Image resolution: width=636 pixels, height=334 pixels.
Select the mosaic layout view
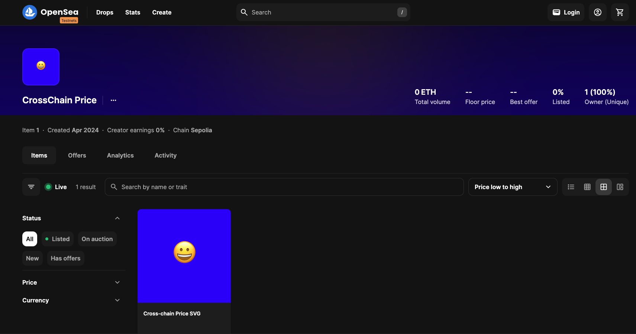point(620,187)
